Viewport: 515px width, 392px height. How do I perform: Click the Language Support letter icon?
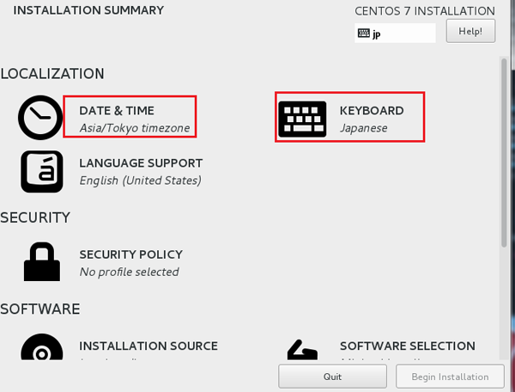pos(42,171)
